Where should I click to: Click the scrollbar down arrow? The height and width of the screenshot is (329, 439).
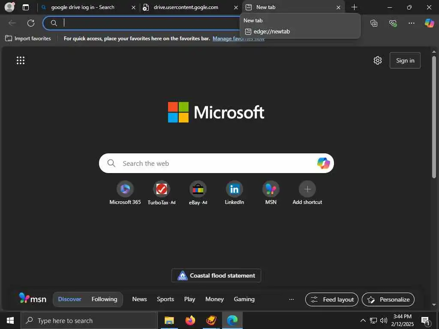[434, 305]
